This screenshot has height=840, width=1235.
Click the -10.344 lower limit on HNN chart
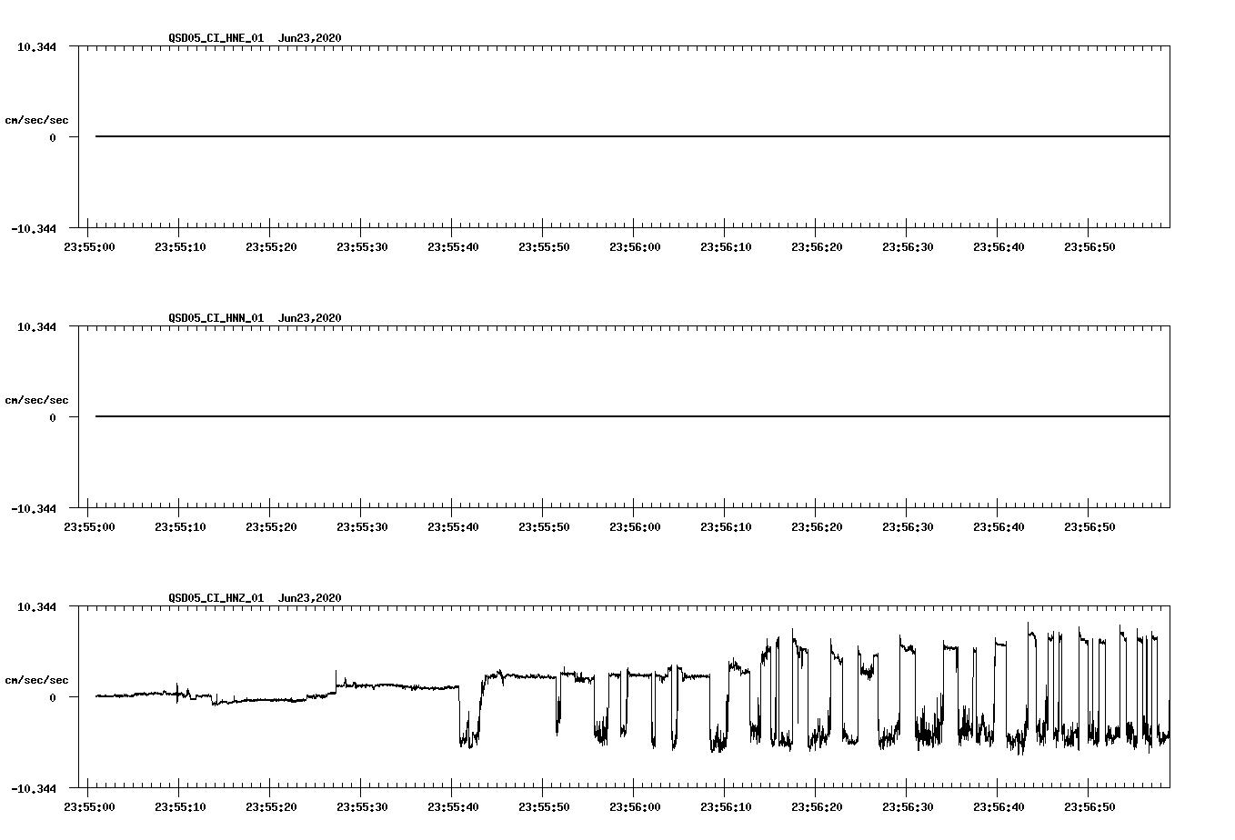[34, 508]
